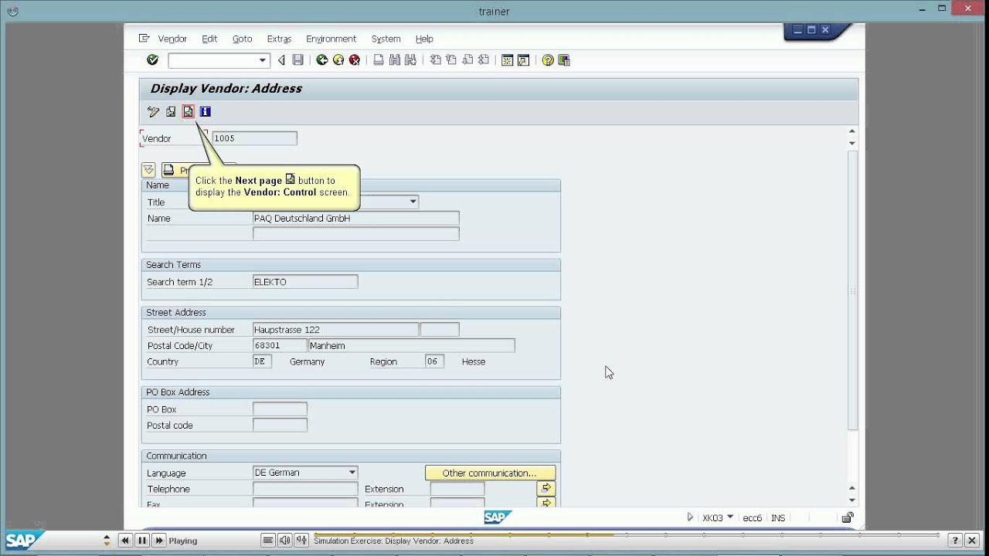Click the tutorial Pause button
The image size is (989, 556).
click(142, 541)
